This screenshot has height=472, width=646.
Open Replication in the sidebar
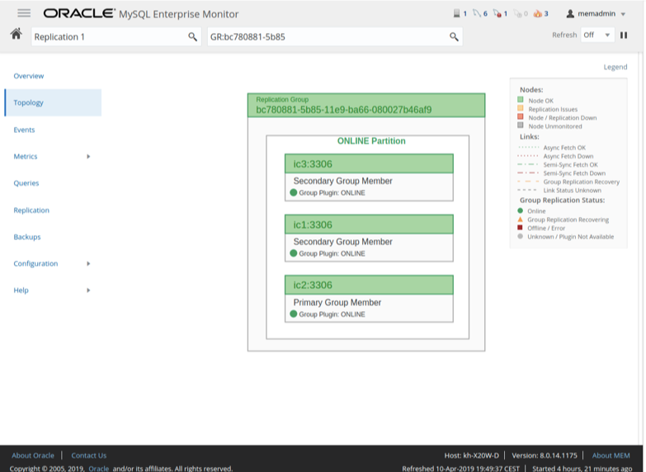(x=31, y=210)
